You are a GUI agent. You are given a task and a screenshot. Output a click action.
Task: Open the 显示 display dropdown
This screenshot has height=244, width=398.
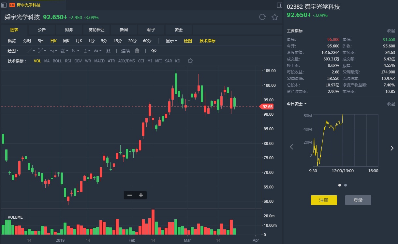pos(171,41)
